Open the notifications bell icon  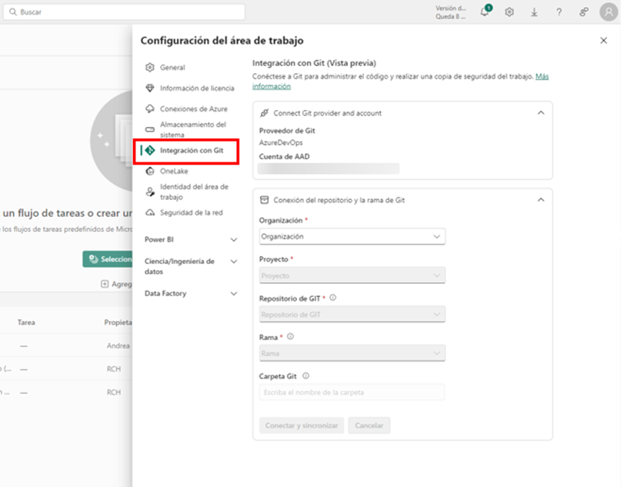[x=485, y=12]
